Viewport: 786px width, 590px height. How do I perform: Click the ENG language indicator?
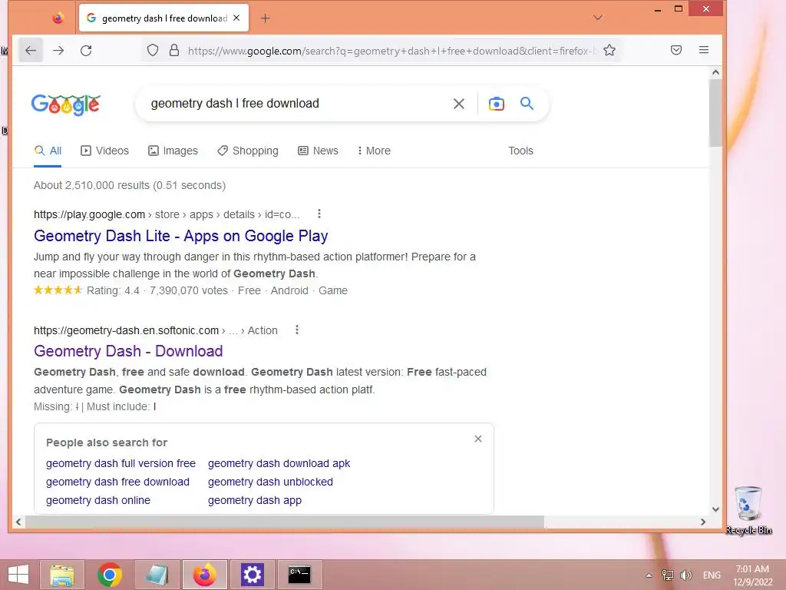click(x=712, y=575)
